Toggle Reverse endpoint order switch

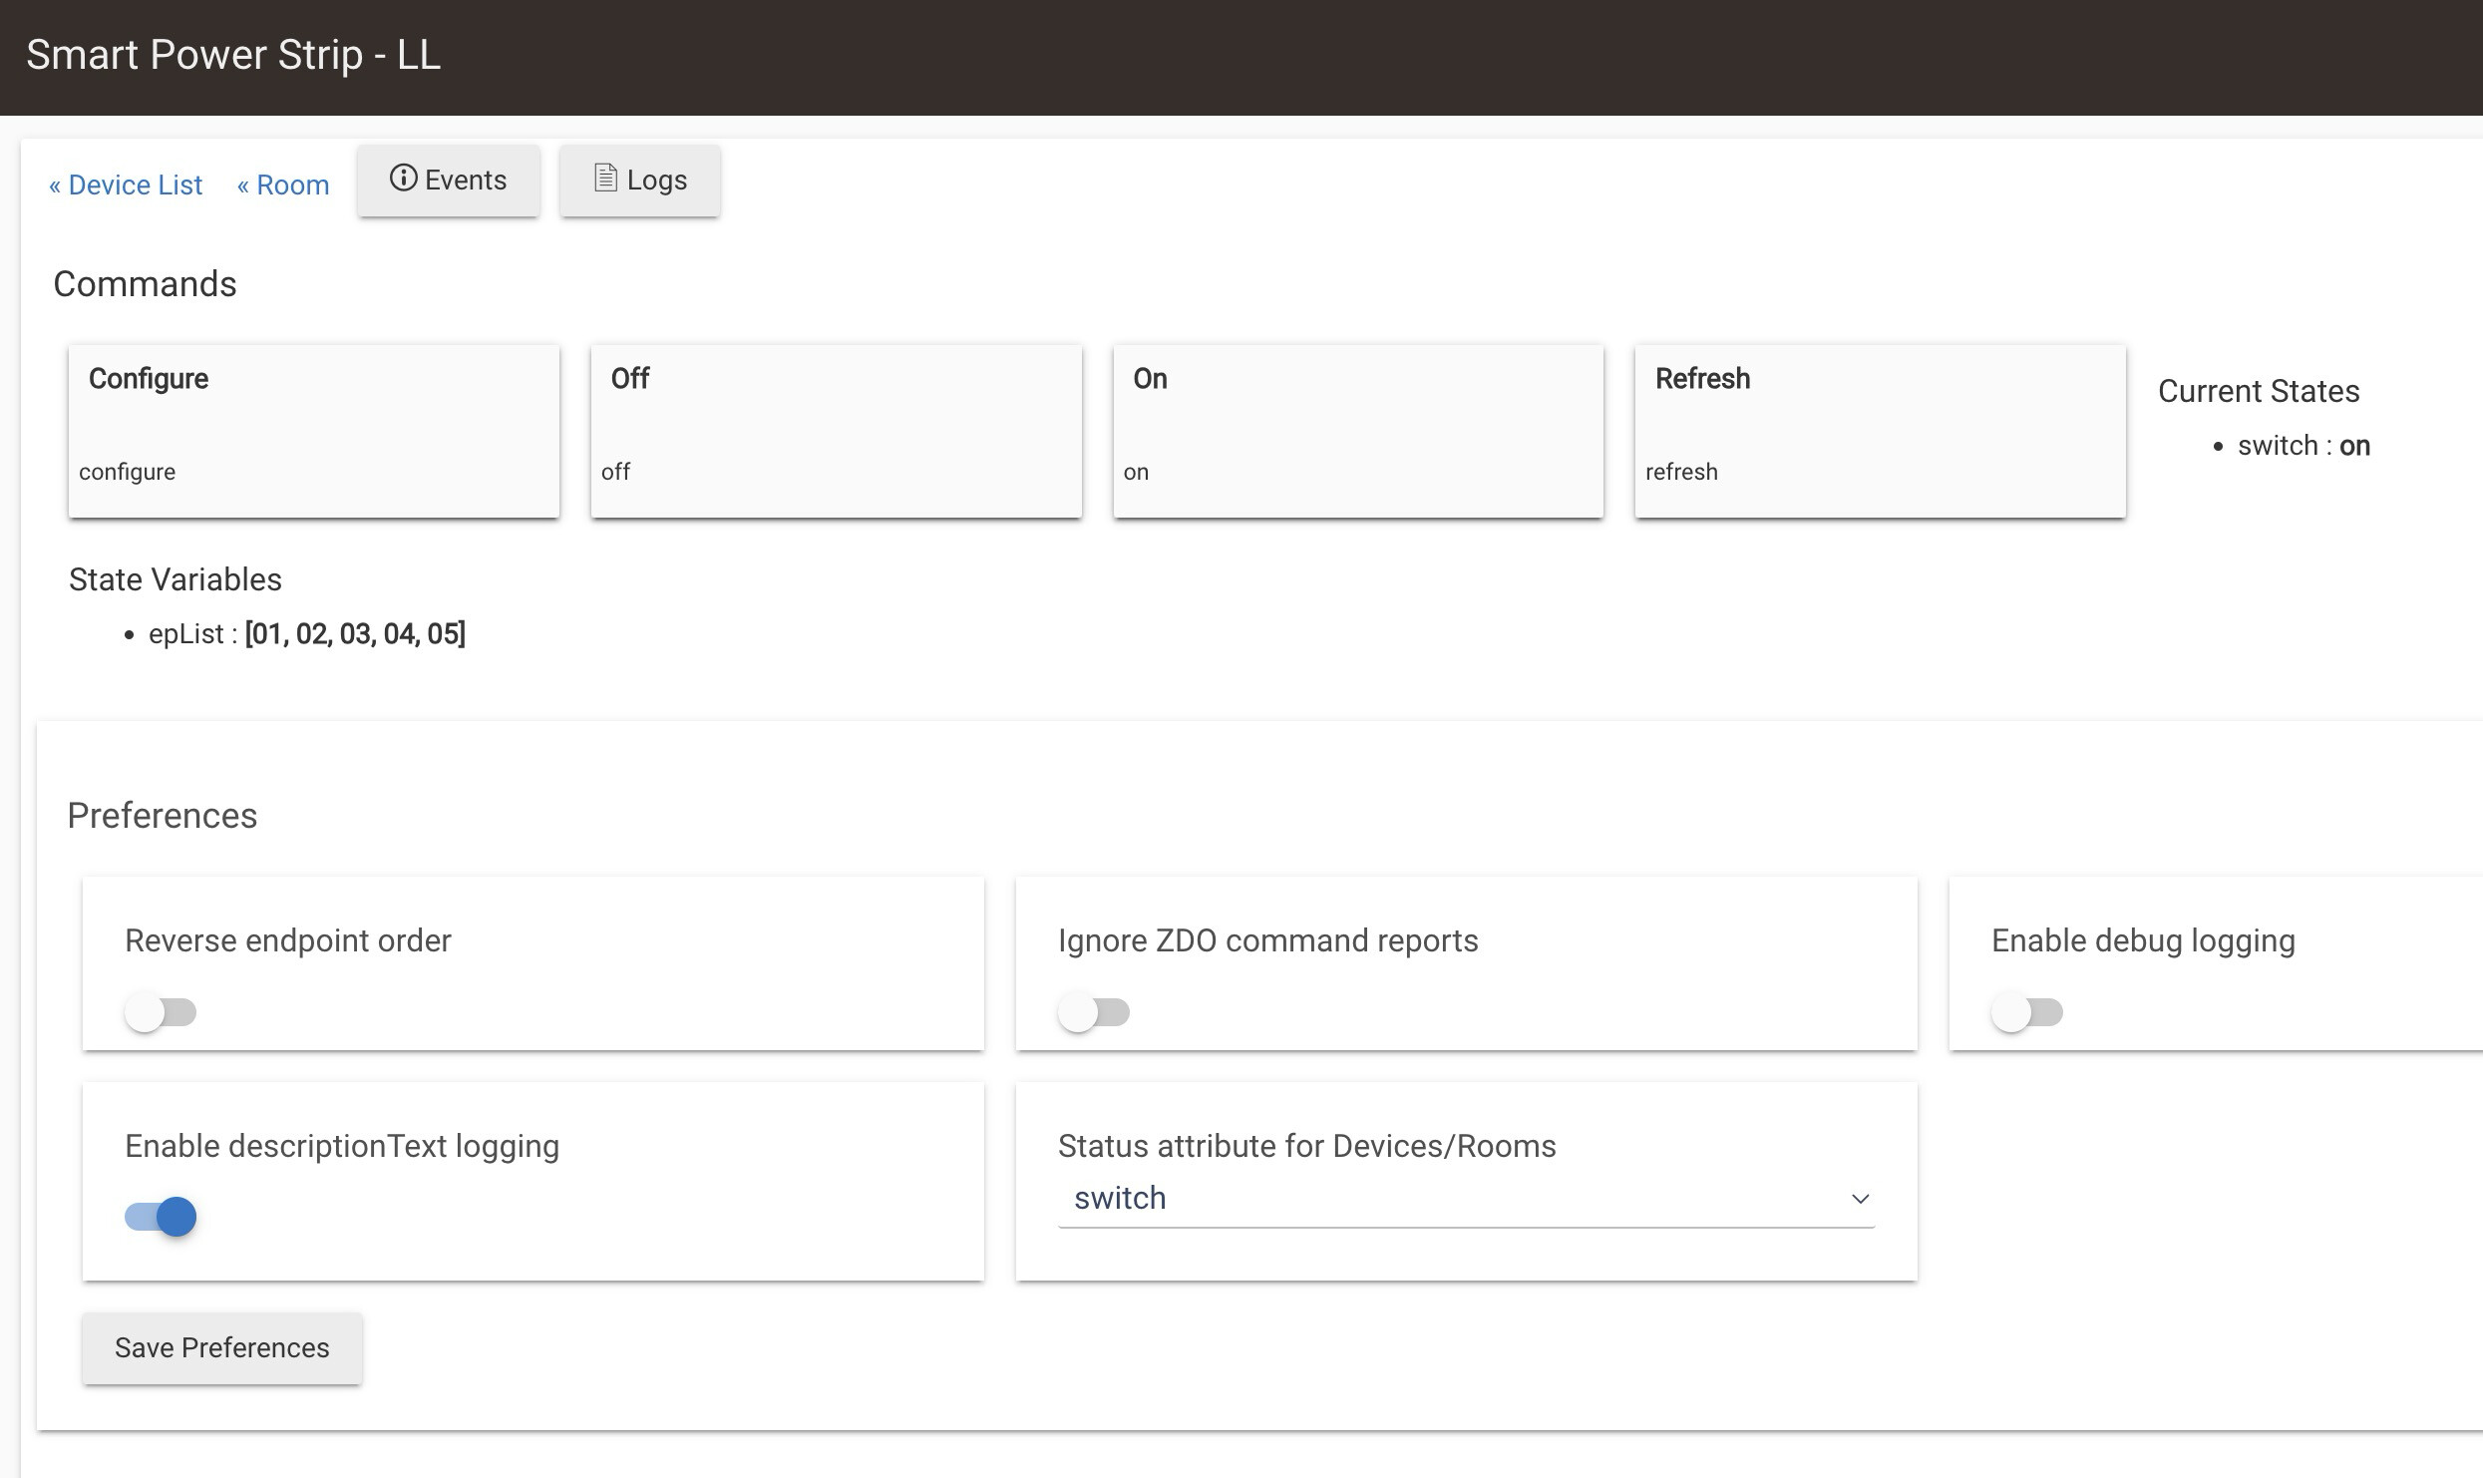pos(161,1012)
